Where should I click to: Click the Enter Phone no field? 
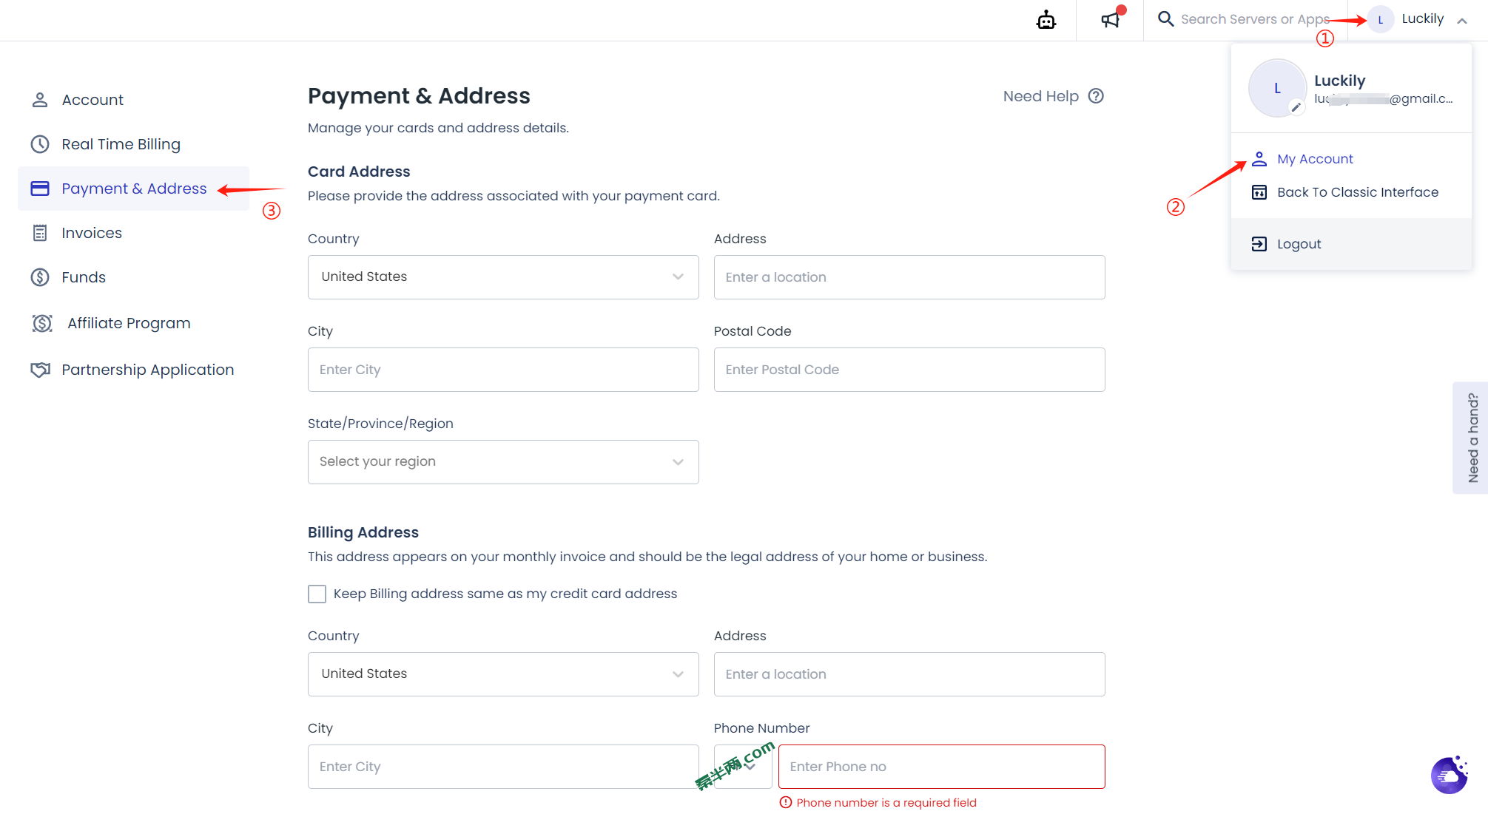coord(941,767)
